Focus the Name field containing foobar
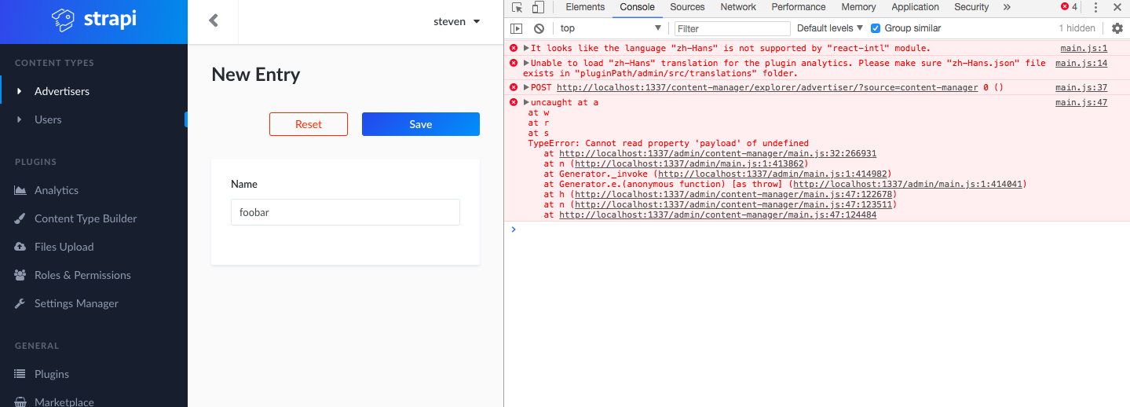This screenshot has height=407, width=1130. pyautogui.click(x=346, y=212)
